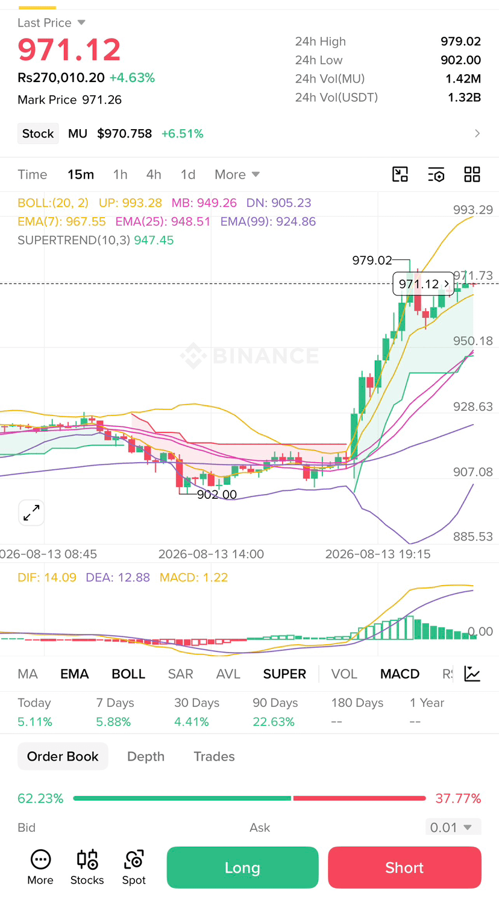Click the 24h Vol(USDT) 1.32B value

click(464, 97)
